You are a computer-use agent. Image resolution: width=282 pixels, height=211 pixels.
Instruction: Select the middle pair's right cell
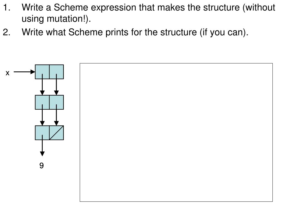tap(56, 102)
